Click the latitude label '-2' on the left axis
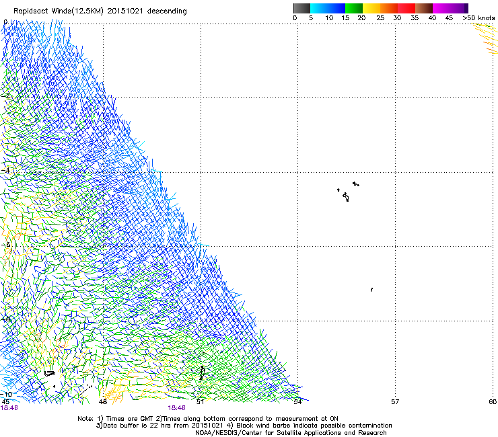Image resolution: width=498 pixels, height=437 pixels. [5, 96]
